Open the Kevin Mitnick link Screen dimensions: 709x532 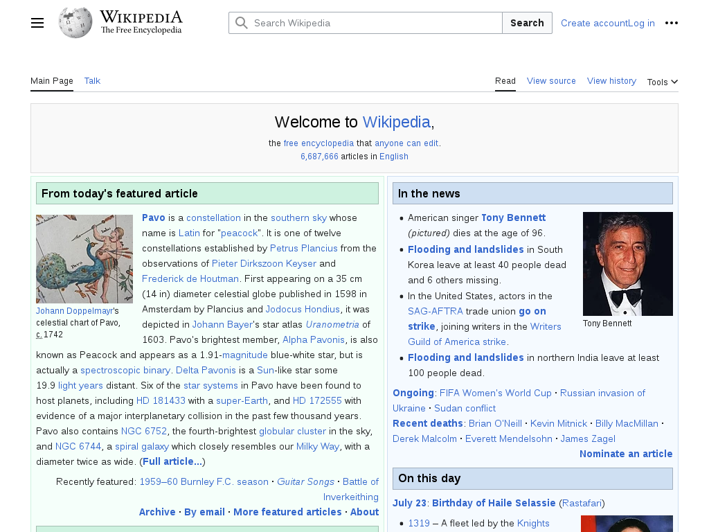559,423
